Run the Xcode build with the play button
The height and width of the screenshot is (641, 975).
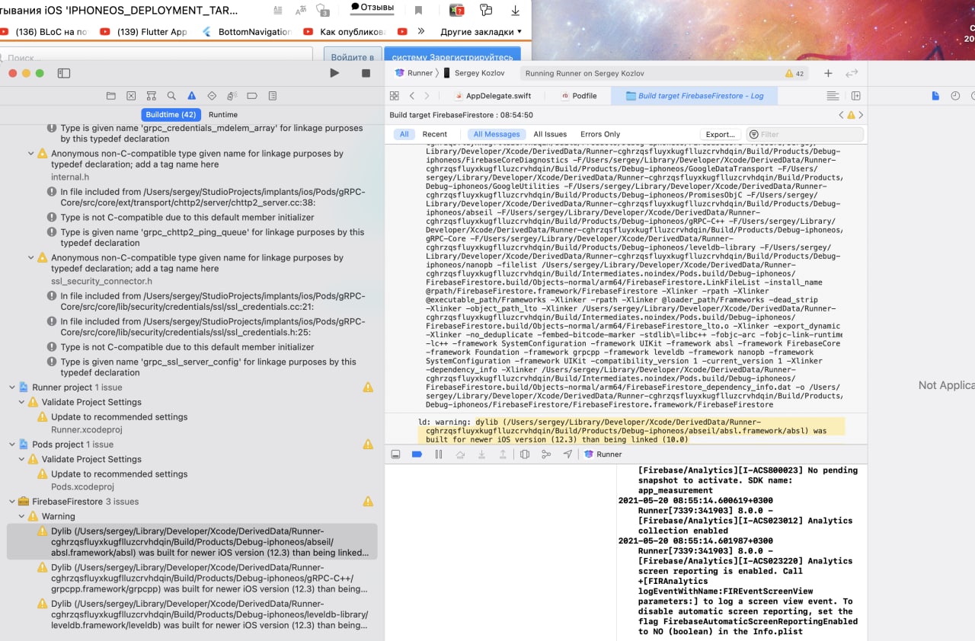point(334,73)
